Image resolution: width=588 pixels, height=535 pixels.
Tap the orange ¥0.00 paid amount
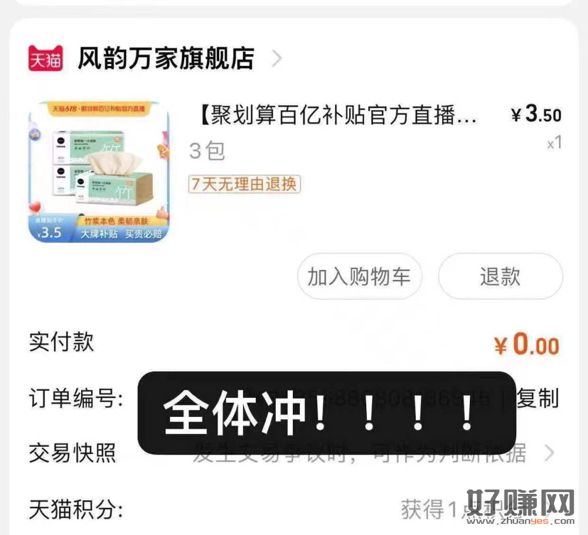526,345
